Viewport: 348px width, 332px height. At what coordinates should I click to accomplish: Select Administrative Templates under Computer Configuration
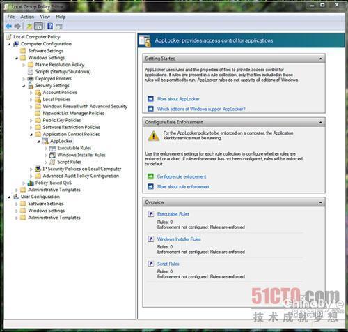click(x=54, y=190)
